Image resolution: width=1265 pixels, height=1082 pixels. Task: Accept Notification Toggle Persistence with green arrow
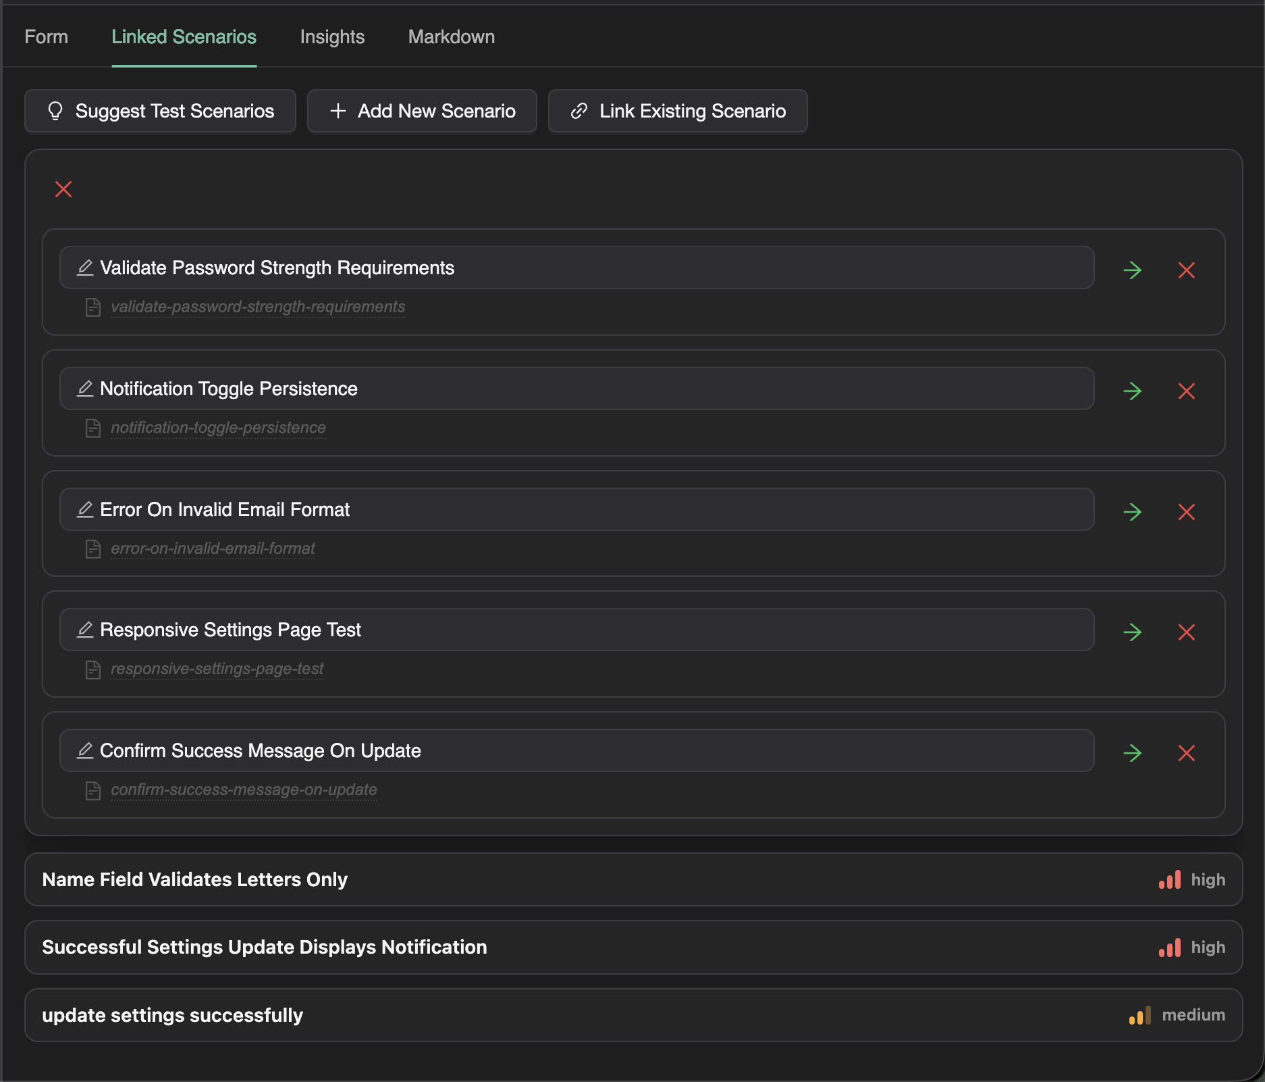pos(1133,391)
